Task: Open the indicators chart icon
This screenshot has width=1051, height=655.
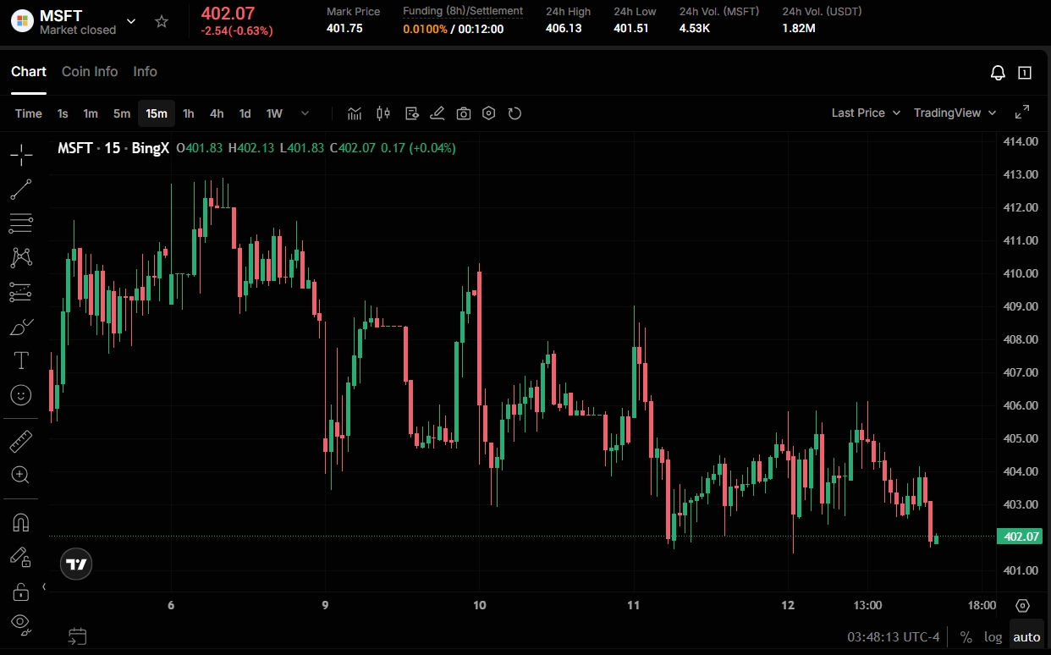Action: [x=355, y=113]
